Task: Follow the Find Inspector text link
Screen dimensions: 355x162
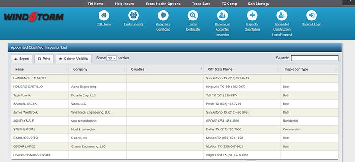Action: click(134, 24)
